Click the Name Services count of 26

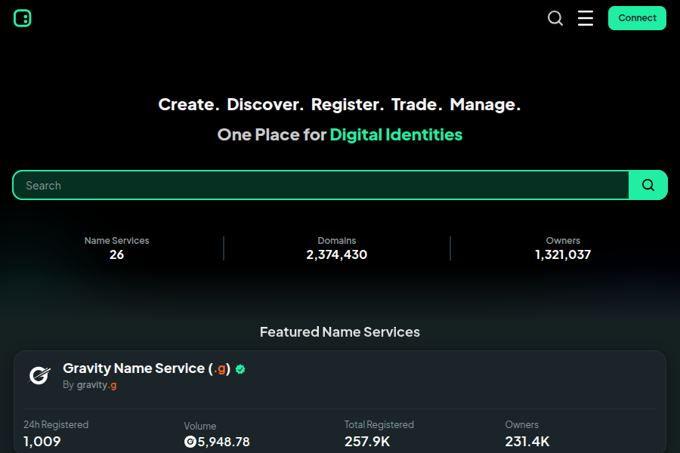point(116,254)
